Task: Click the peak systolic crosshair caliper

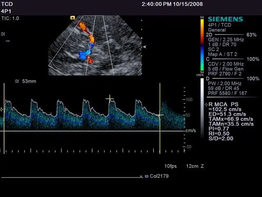Action: coord(110,98)
